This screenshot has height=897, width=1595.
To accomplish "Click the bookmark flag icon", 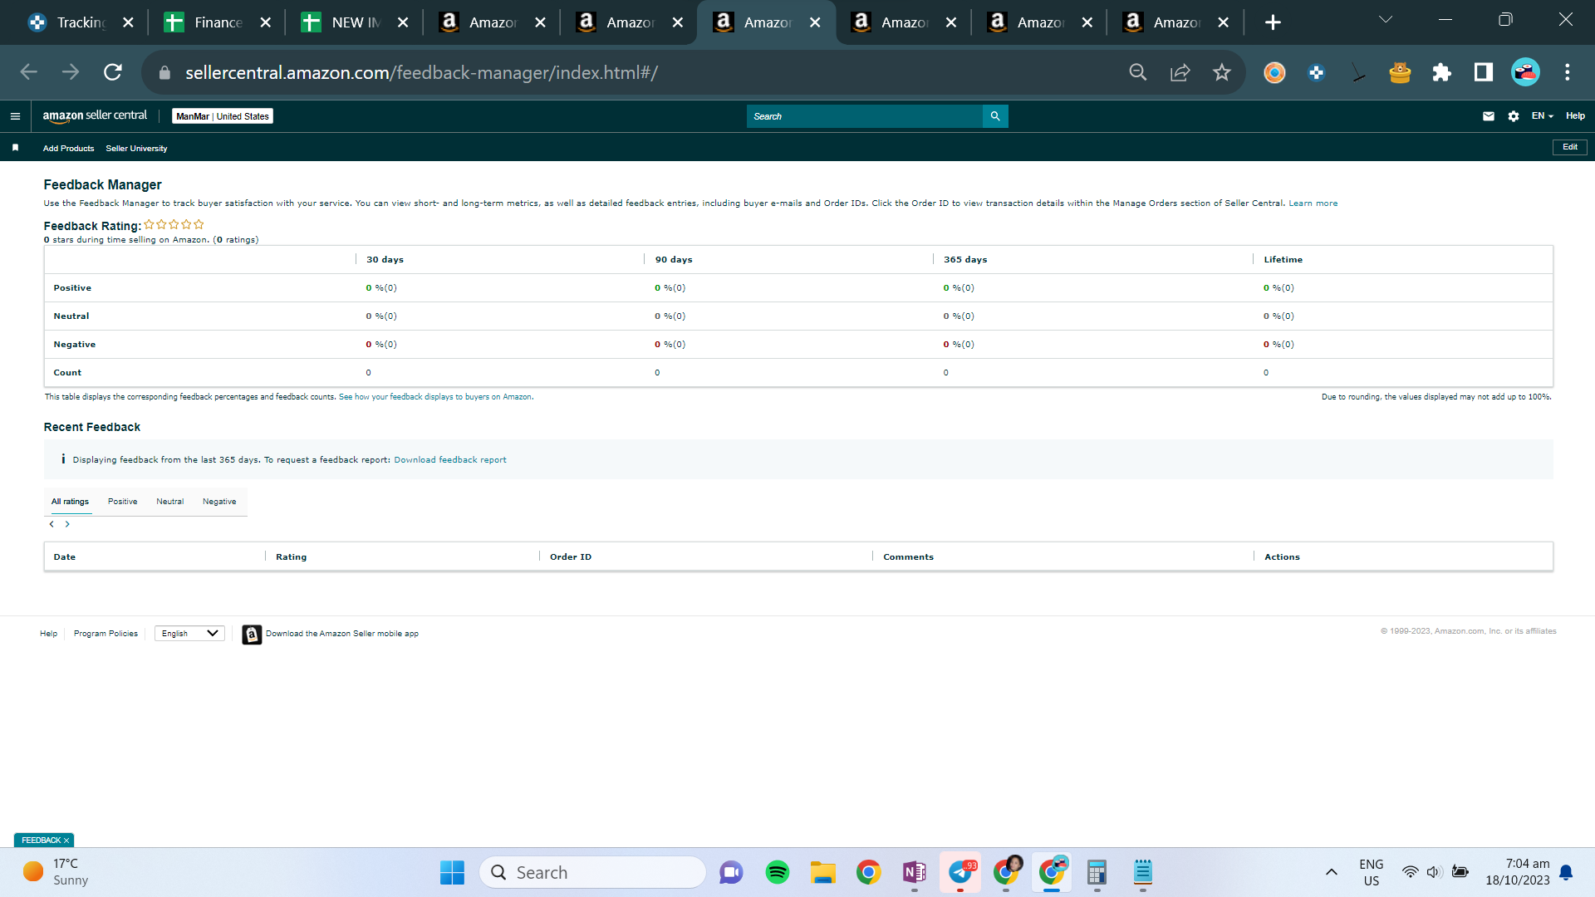I will point(15,148).
